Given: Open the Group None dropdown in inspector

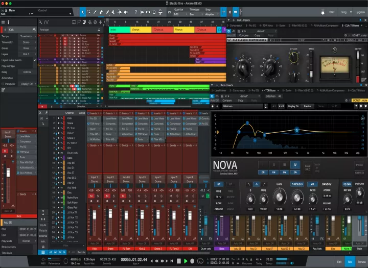Looking at the screenshot, I should (x=28, y=48).
